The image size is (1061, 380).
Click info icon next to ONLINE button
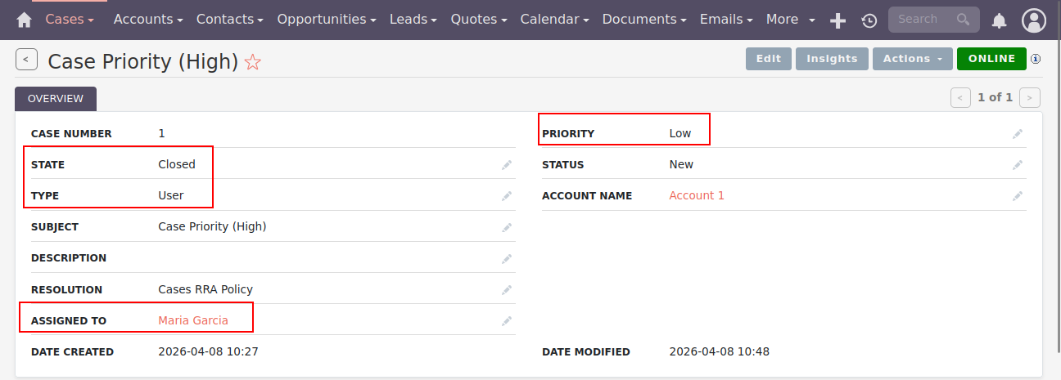point(1036,59)
